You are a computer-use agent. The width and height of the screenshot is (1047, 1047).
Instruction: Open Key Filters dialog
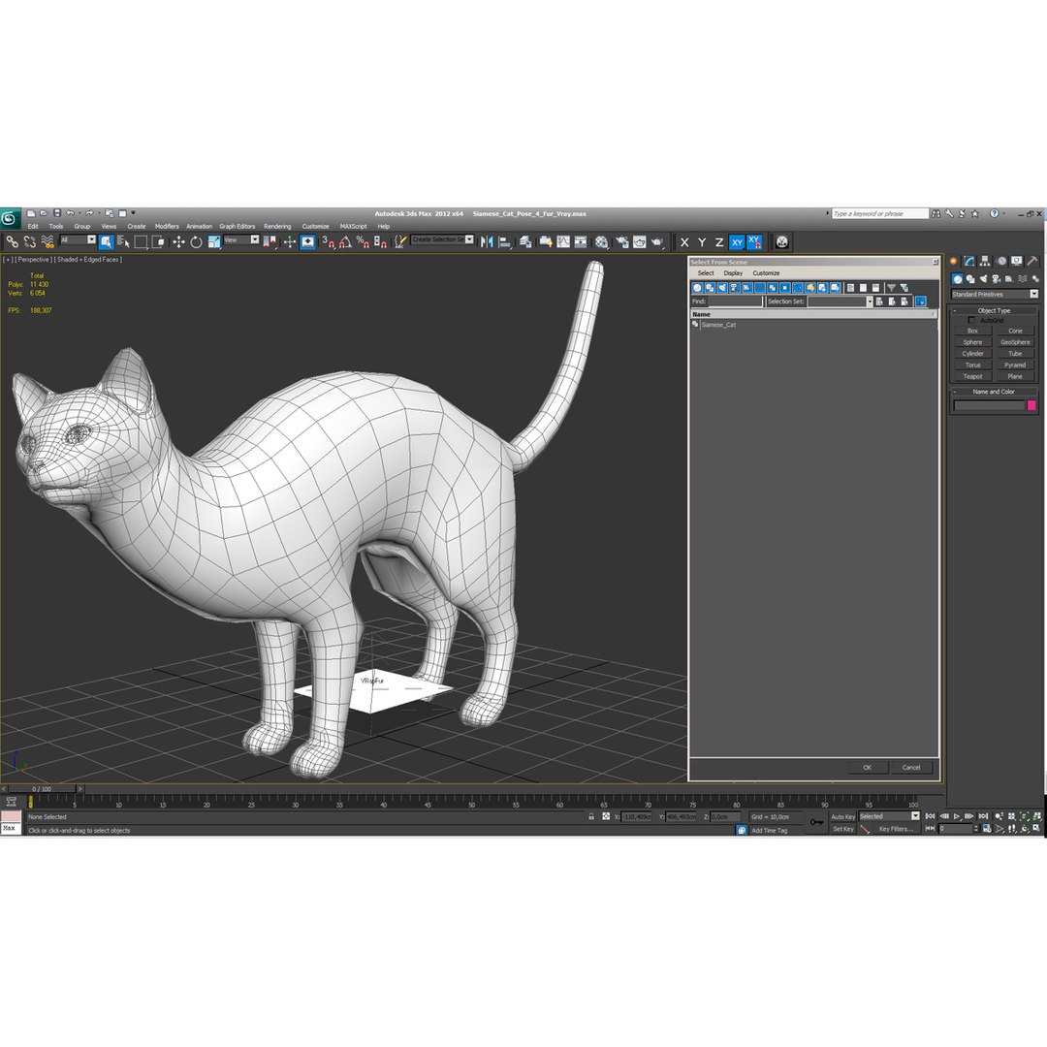896,829
